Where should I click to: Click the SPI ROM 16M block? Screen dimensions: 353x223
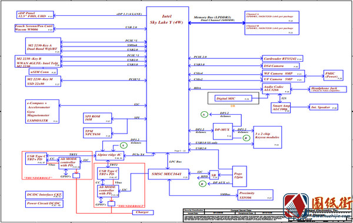coord(97,118)
